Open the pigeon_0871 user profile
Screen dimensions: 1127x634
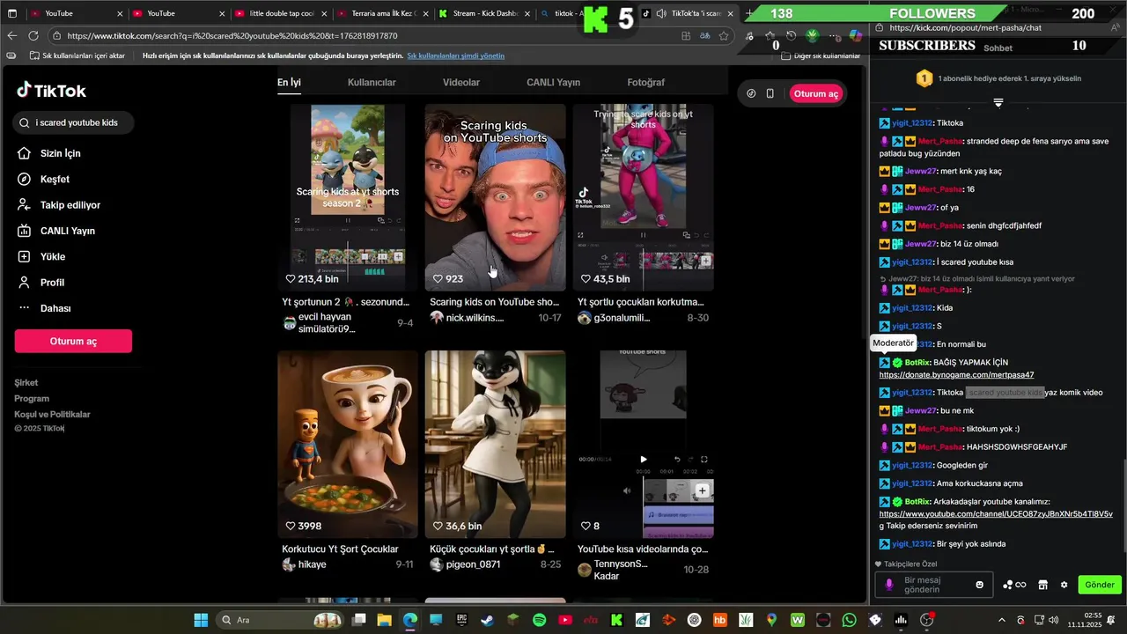point(473,564)
